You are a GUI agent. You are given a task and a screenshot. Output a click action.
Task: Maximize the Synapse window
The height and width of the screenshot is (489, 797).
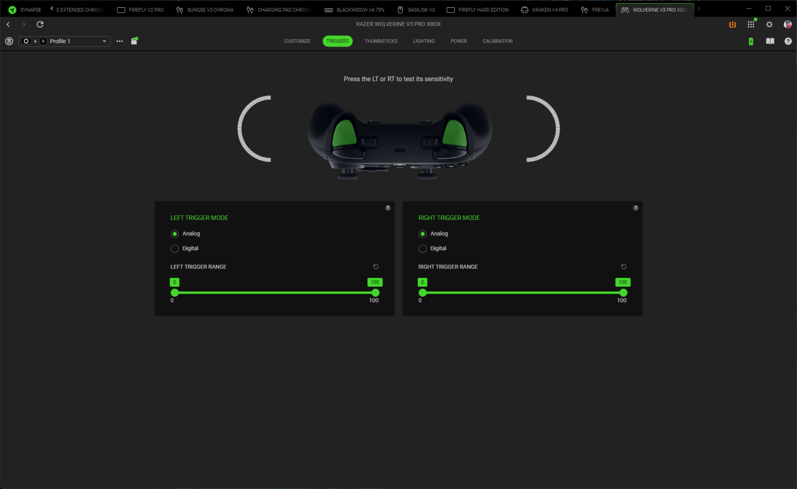[768, 9]
